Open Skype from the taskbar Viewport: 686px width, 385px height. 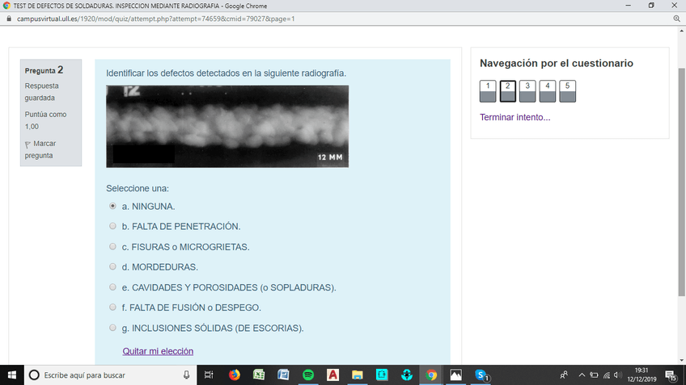(481, 375)
